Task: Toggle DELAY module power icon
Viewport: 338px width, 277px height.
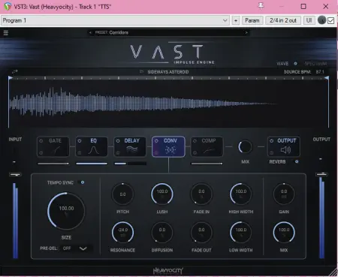Action: pos(118,141)
